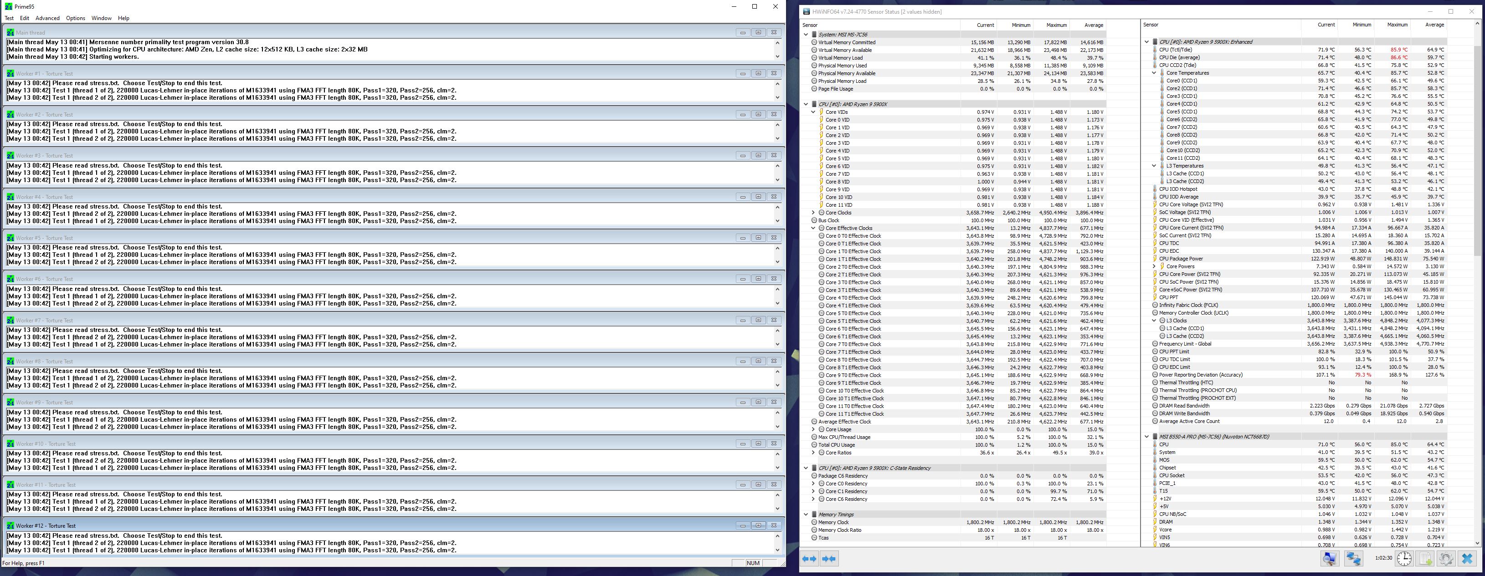Click the left-right blue arrows expand icon
The height and width of the screenshot is (576, 1485).
(809, 558)
